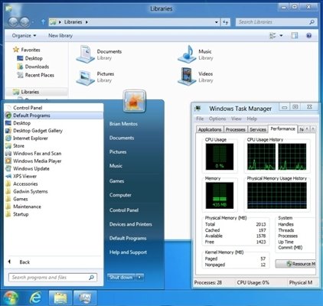Select Downloads under Favorites
323x306 pixels.
click(33, 67)
